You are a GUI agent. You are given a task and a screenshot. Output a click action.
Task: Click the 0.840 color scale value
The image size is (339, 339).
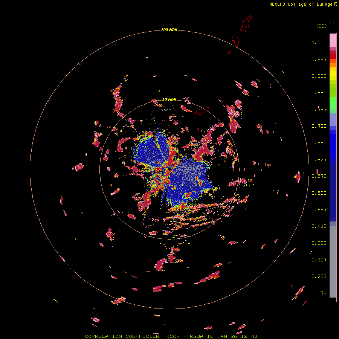319,93
